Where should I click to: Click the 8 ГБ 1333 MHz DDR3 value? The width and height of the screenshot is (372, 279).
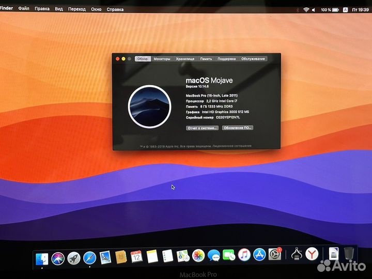click(x=216, y=106)
